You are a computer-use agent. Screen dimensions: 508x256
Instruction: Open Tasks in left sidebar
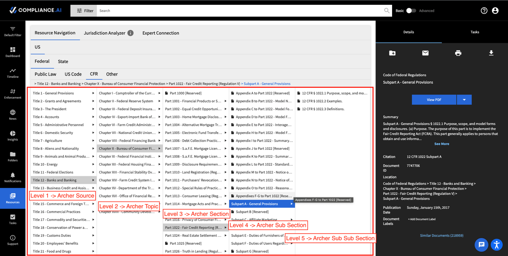(13, 219)
